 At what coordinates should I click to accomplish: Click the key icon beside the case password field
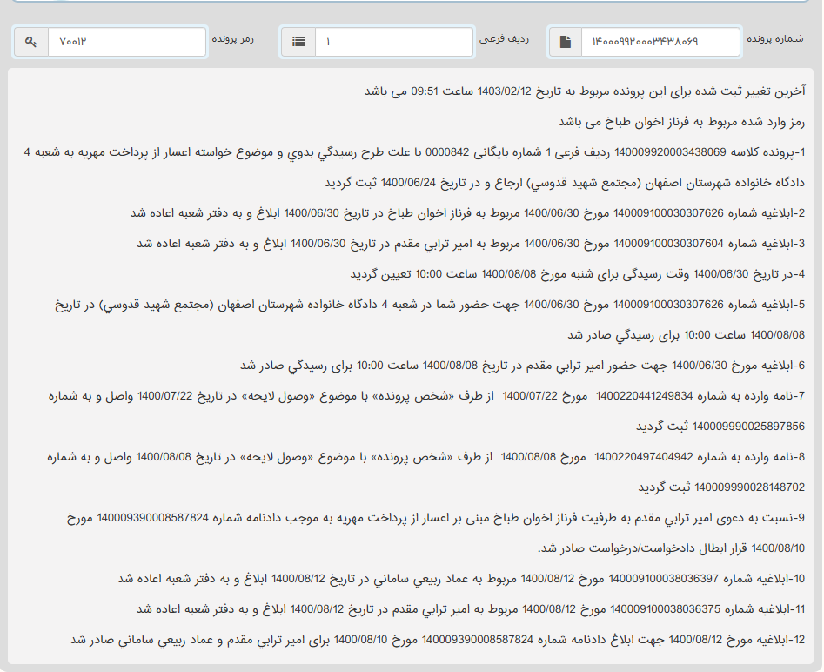click(x=31, y=42)
